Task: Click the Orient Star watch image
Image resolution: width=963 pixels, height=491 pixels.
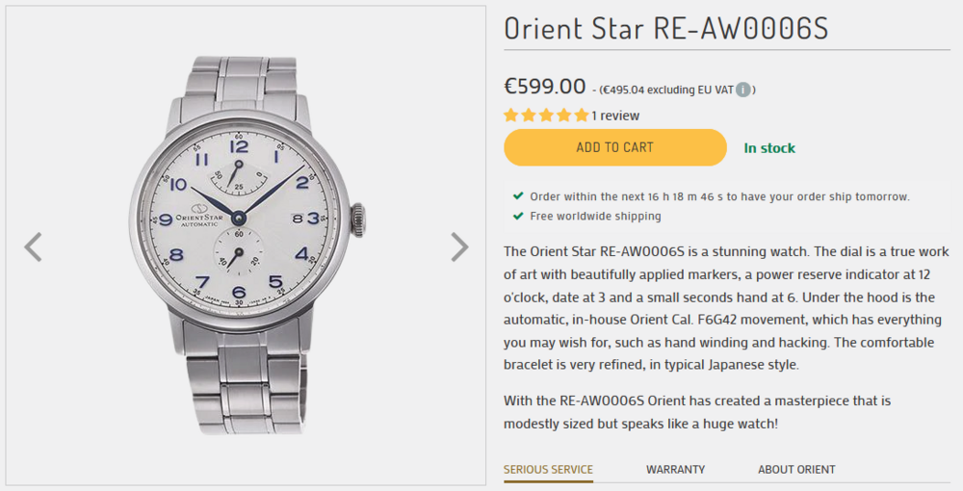Action: coord(245,245)
